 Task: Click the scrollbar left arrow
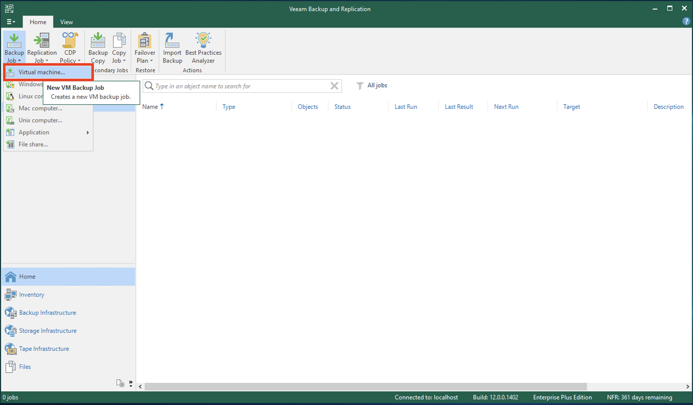140,387
